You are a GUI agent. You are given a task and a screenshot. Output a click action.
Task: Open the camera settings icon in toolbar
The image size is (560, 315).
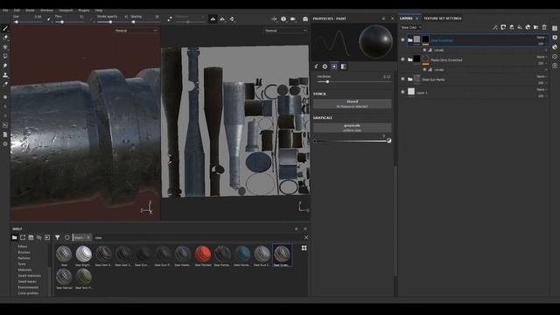pos(293,19)
